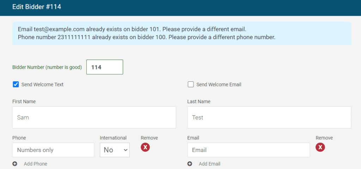Click into the Email input field
This screenshot has width=361, height=169.
pos(248,150)
